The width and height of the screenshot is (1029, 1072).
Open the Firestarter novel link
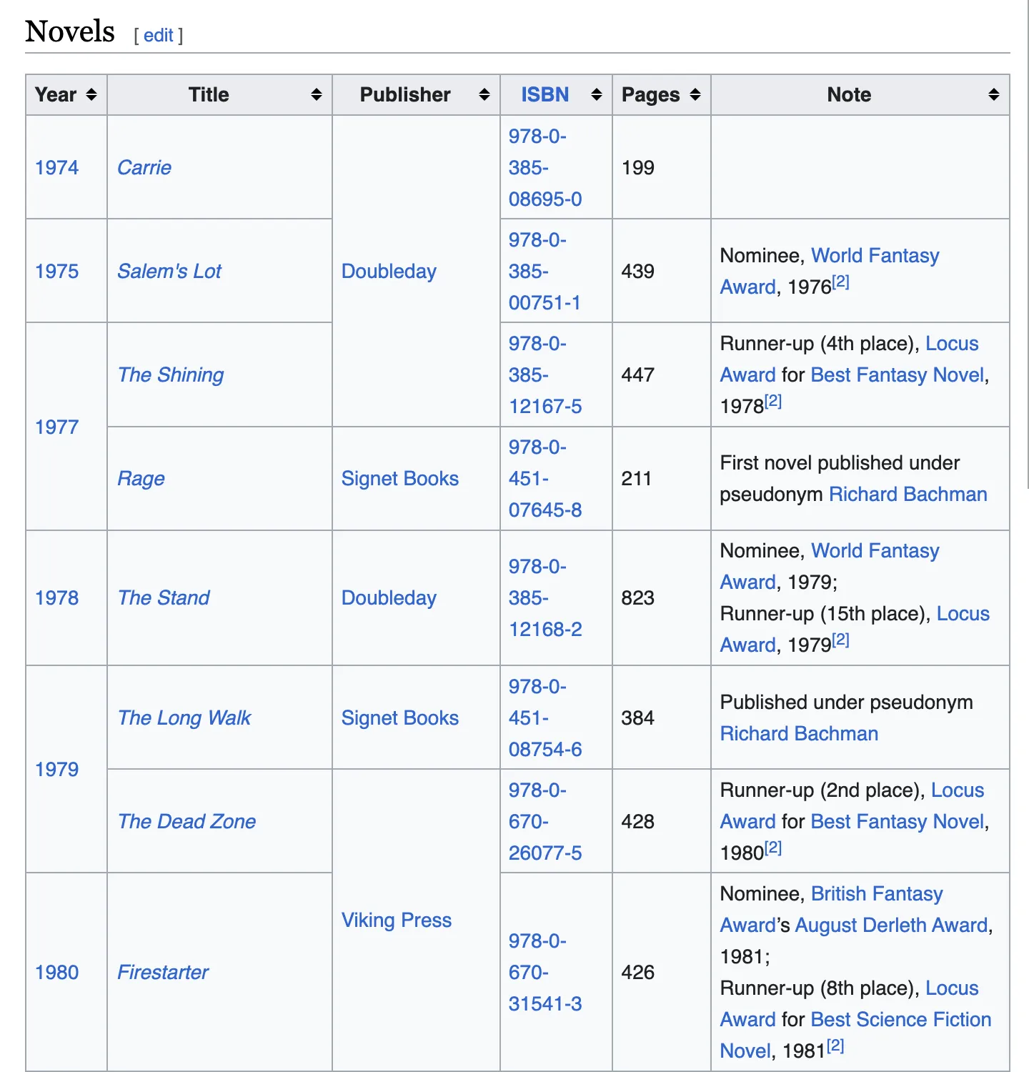tap(163, 972)
